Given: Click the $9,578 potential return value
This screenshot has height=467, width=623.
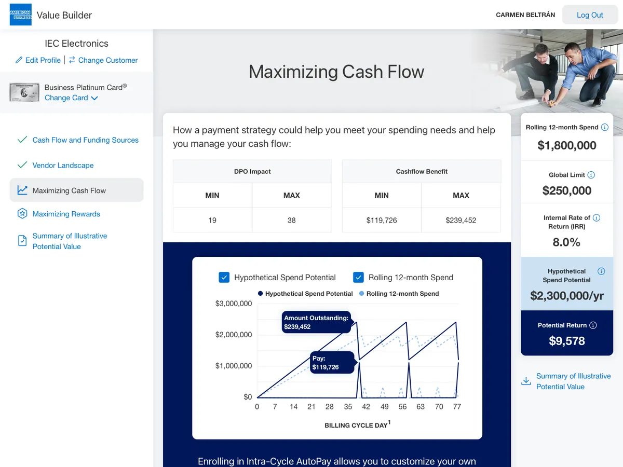Looking at the screenshot, I should click(x=567, y=341).
